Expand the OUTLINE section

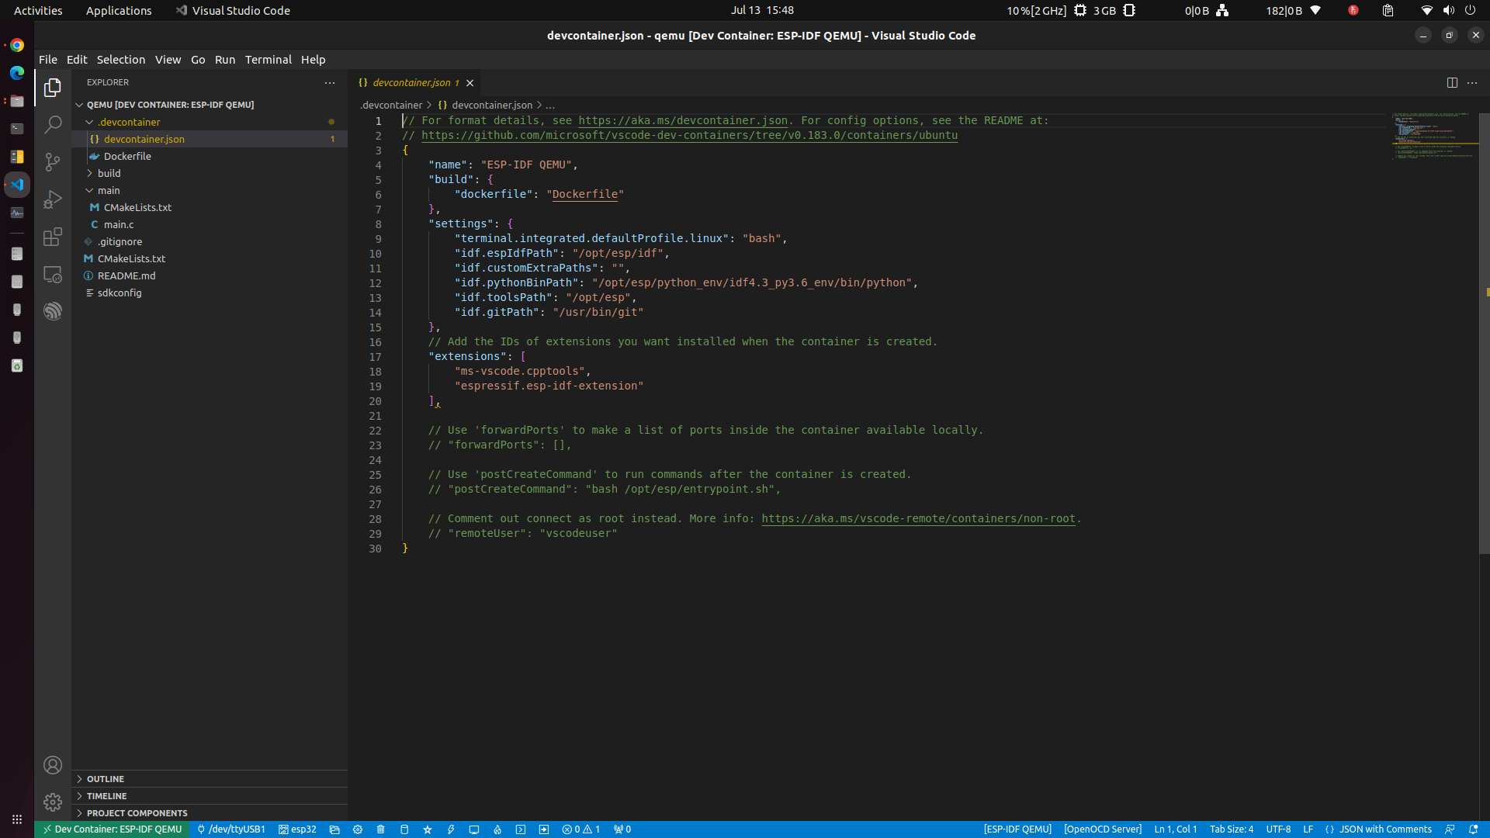coord(105,779)
